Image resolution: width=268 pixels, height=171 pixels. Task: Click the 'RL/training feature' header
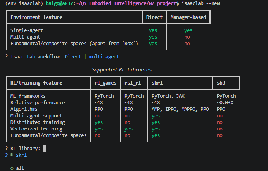[x=36, y=83]
